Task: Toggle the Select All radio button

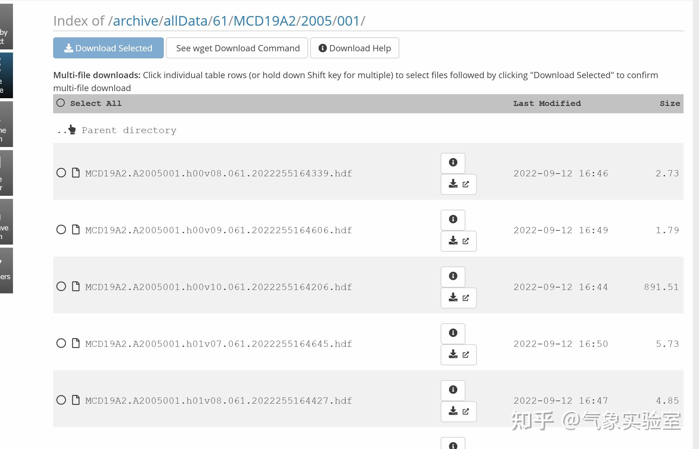Action: tap(61, 103)
